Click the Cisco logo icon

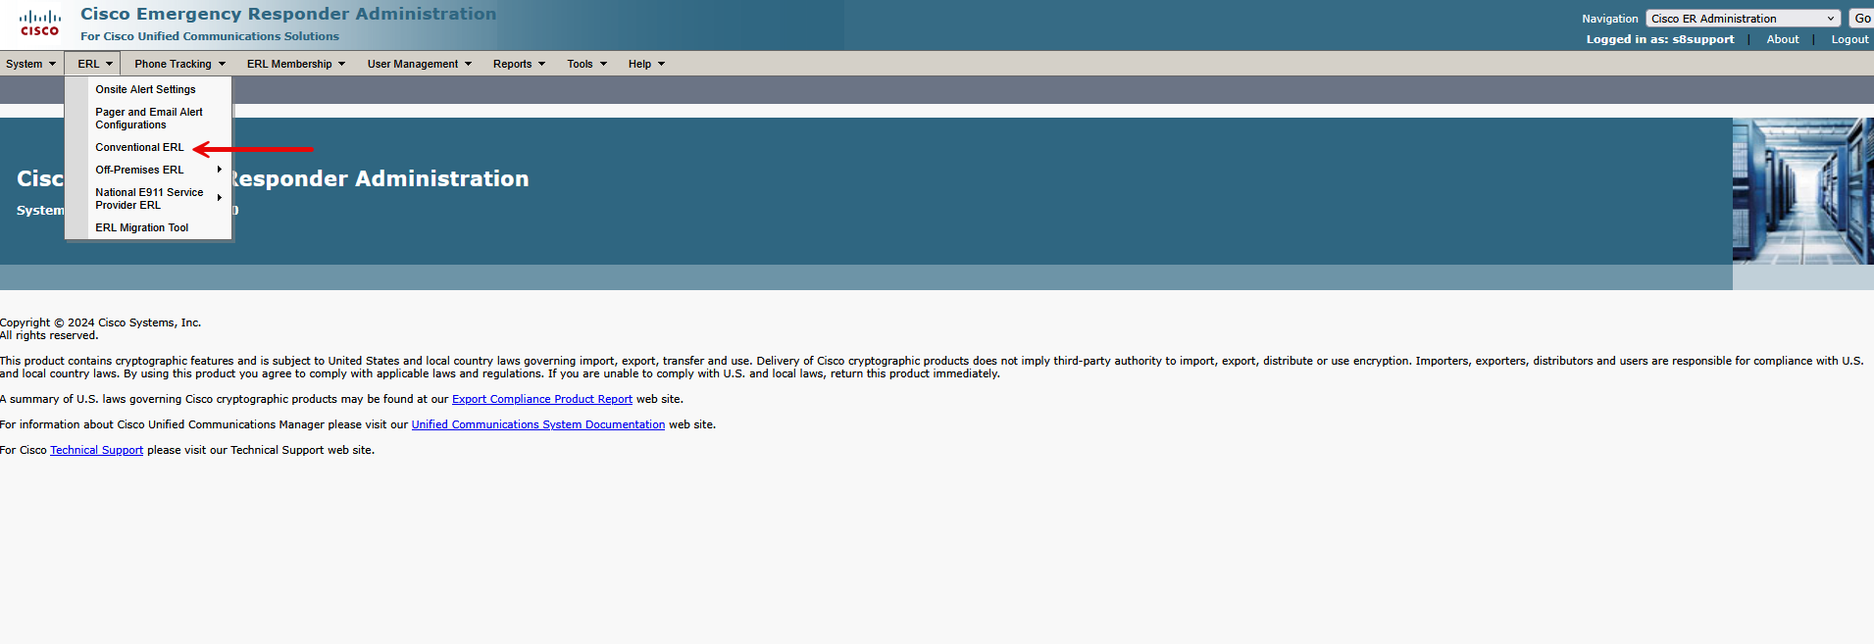[39, 23]
